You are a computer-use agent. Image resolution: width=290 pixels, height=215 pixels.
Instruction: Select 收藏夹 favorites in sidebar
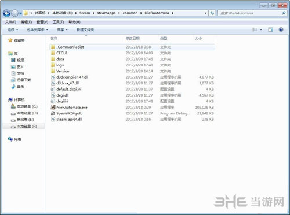coord(16,40)
